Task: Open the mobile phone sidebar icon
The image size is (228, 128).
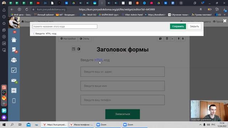Action: click(14, 101)
